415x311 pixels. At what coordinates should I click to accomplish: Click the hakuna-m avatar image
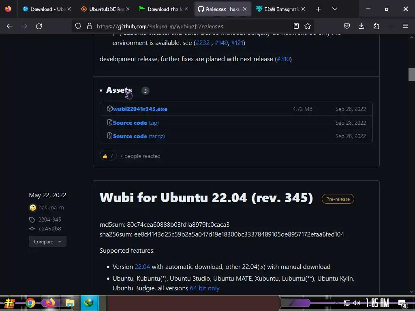(32, 208)
